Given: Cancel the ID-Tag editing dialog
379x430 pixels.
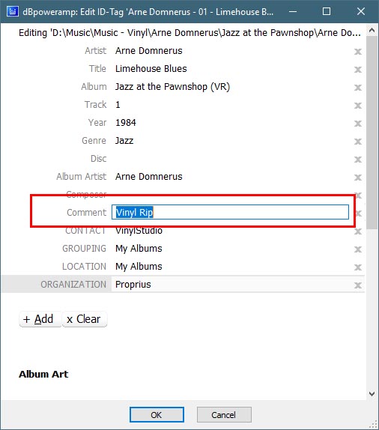Looking at the screenshot, I should click(224, 415).
